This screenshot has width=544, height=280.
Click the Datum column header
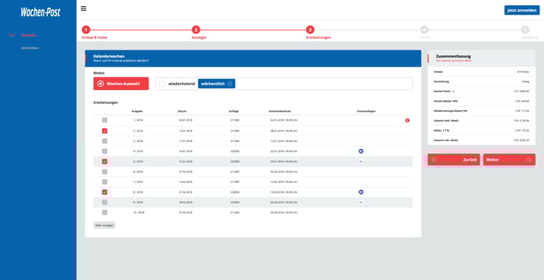point(183,111)
